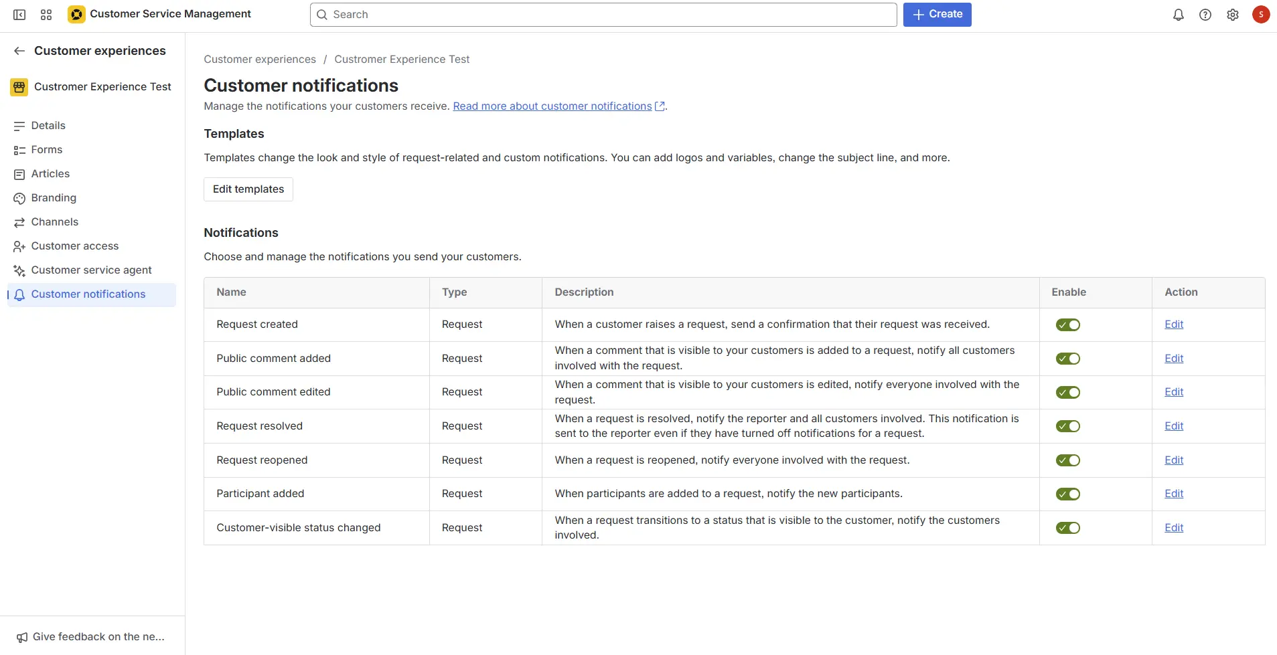The width and height of the screenshot is (1277, 655).
Task: Open the notifications bell in the header
Action: click(1178, 15)
